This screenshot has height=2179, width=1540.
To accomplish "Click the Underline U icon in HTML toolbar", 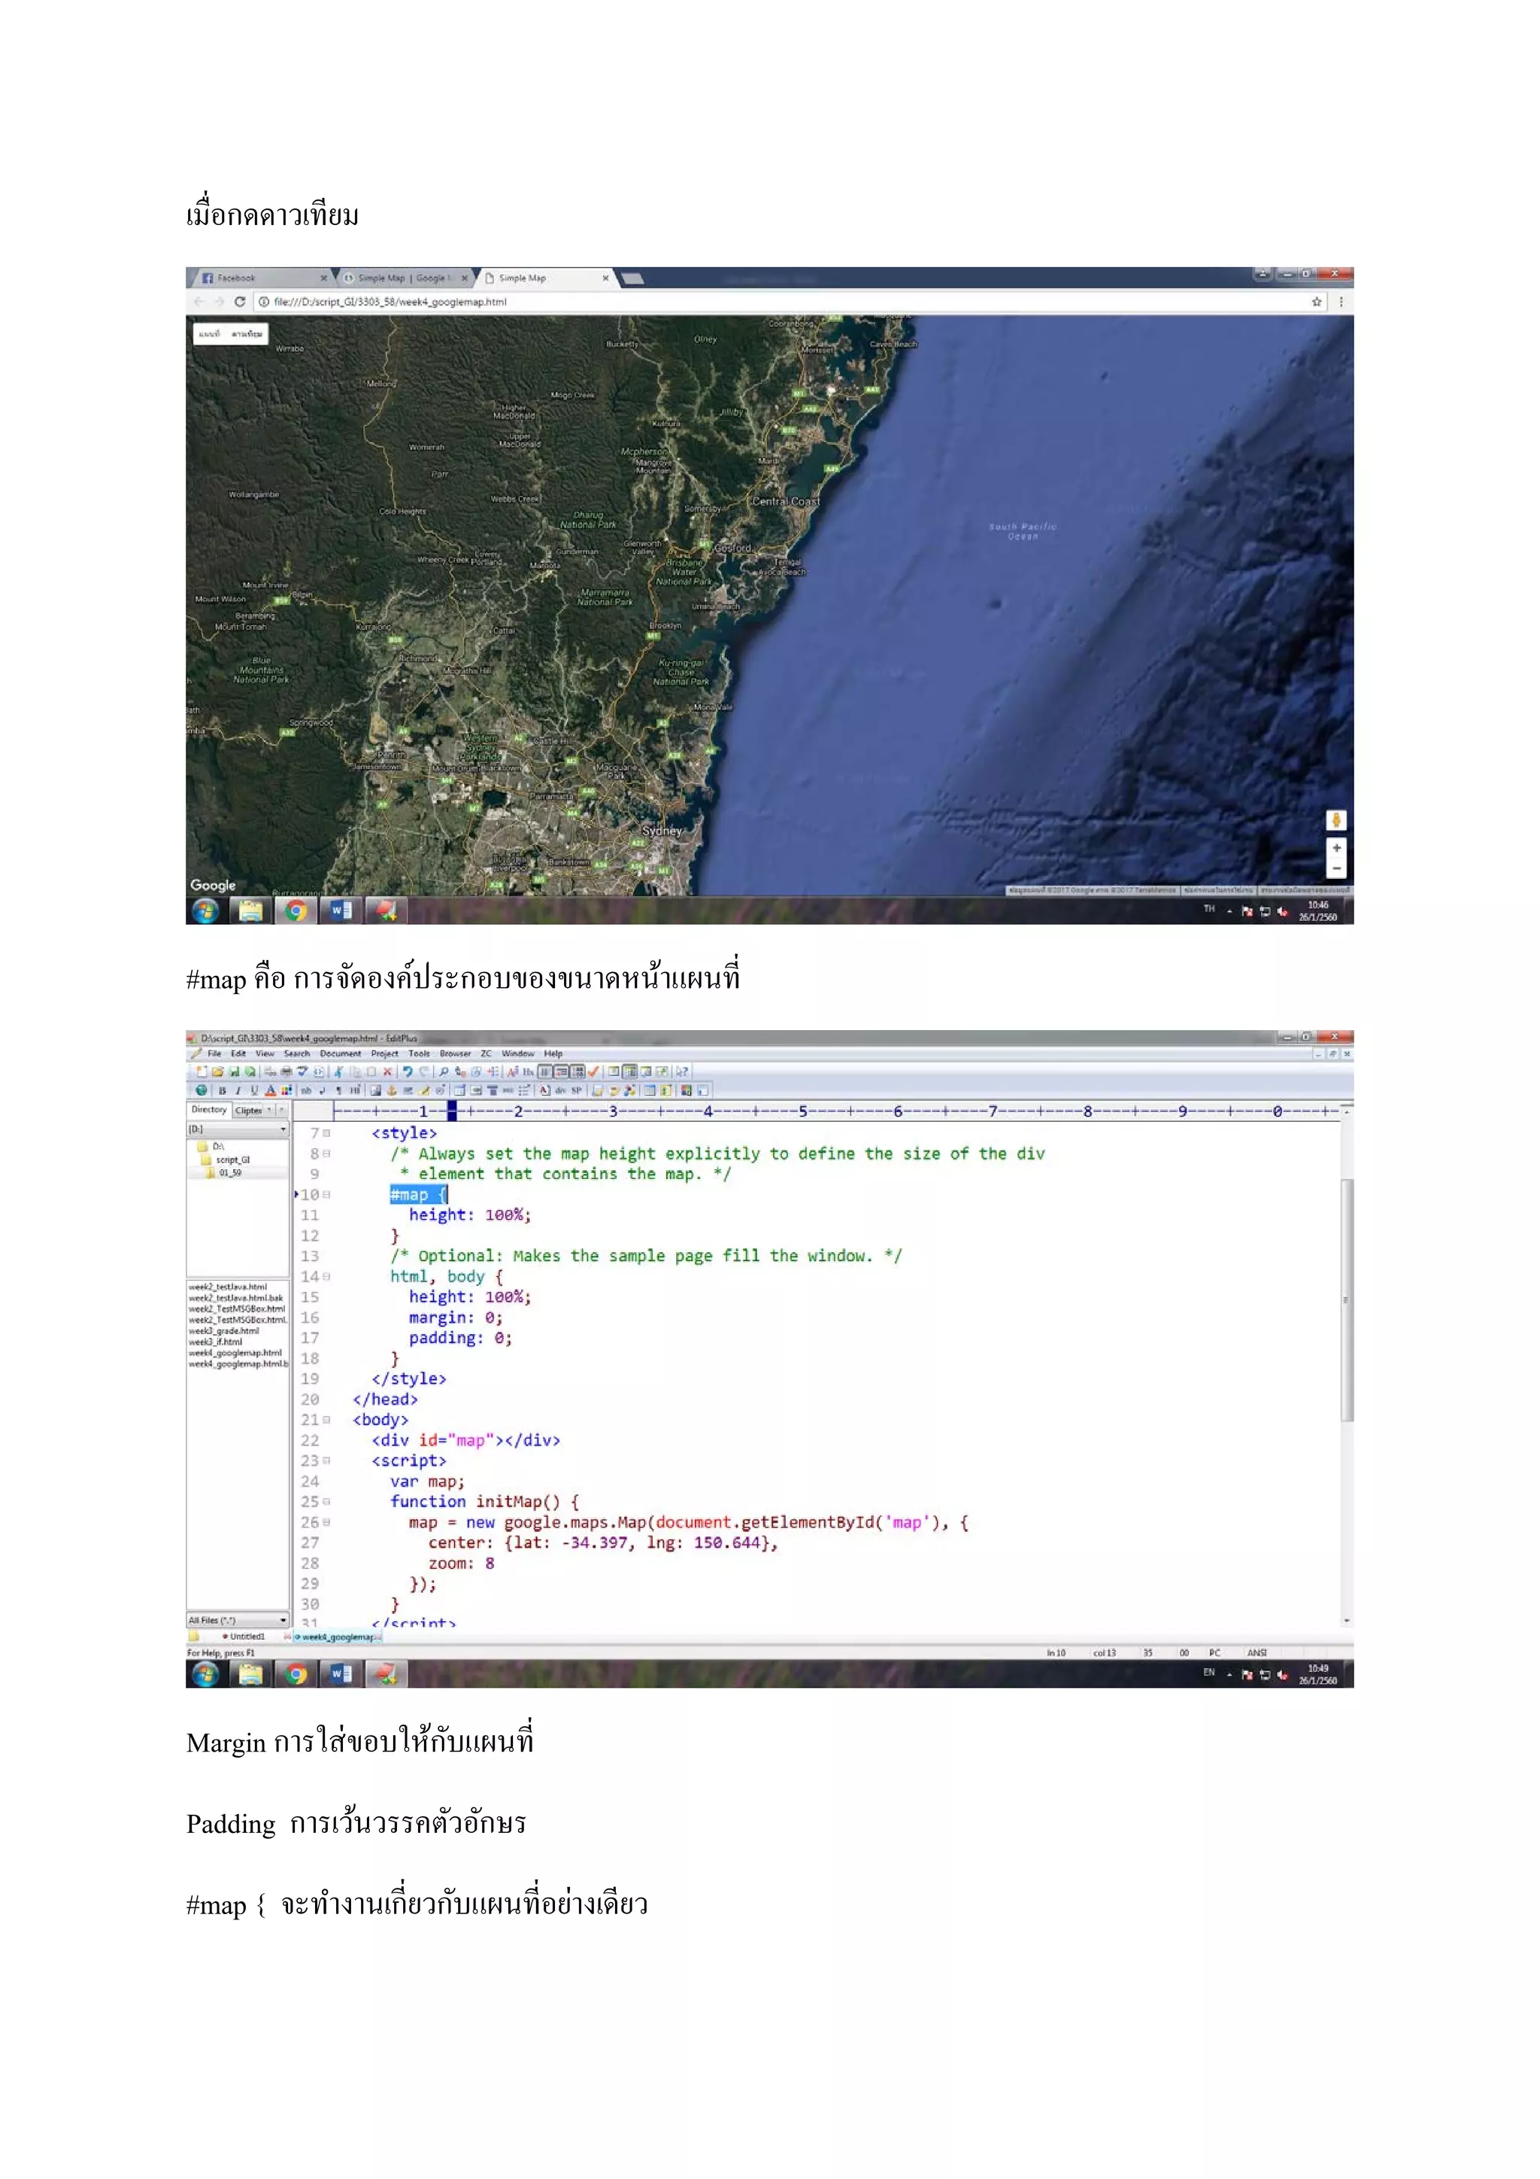I will (254, 1090).
